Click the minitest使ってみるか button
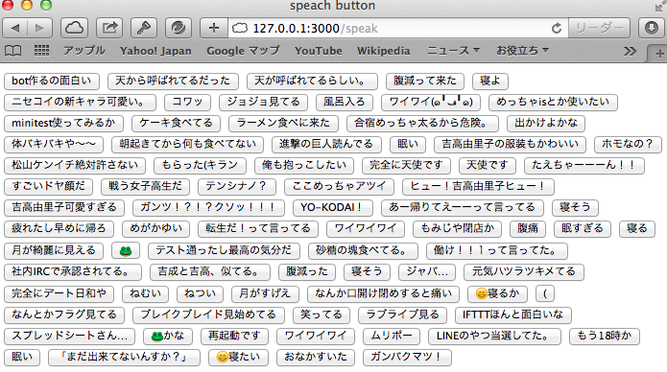Screen dimensions: 667x372 pyautogui.click(x=63, y=124)
